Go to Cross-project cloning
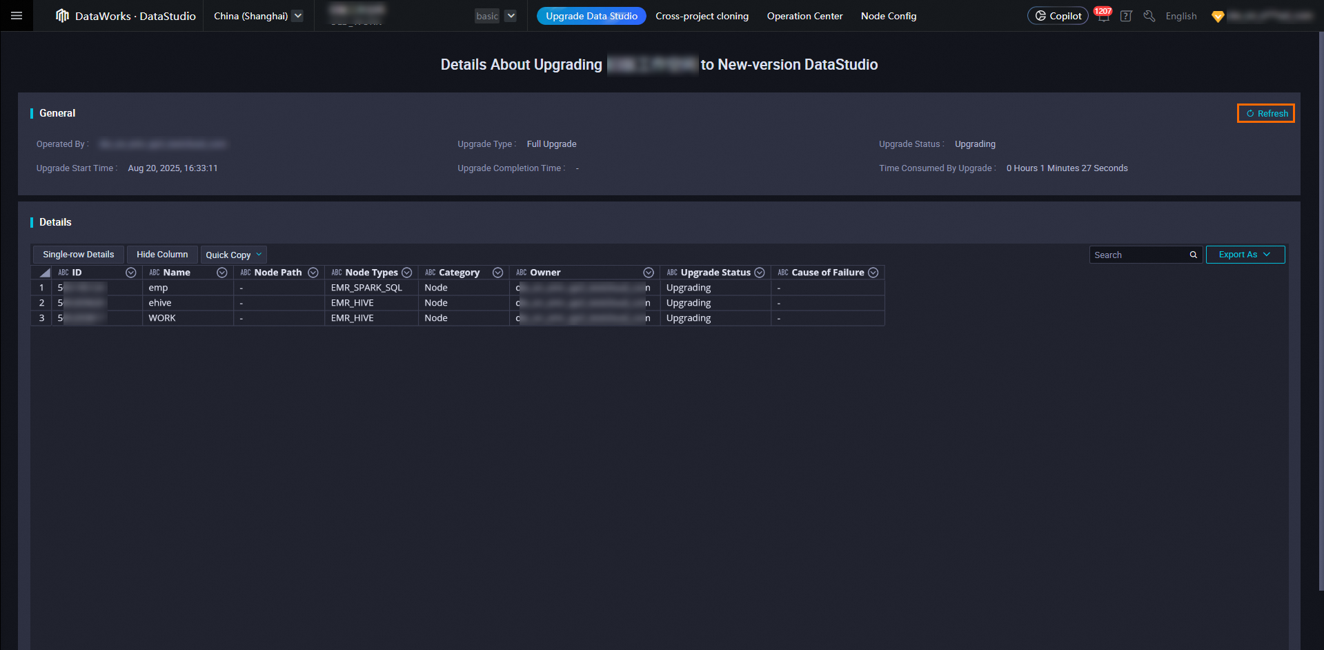This screenshot has height=650, width=1324. (x=702, y=16)
